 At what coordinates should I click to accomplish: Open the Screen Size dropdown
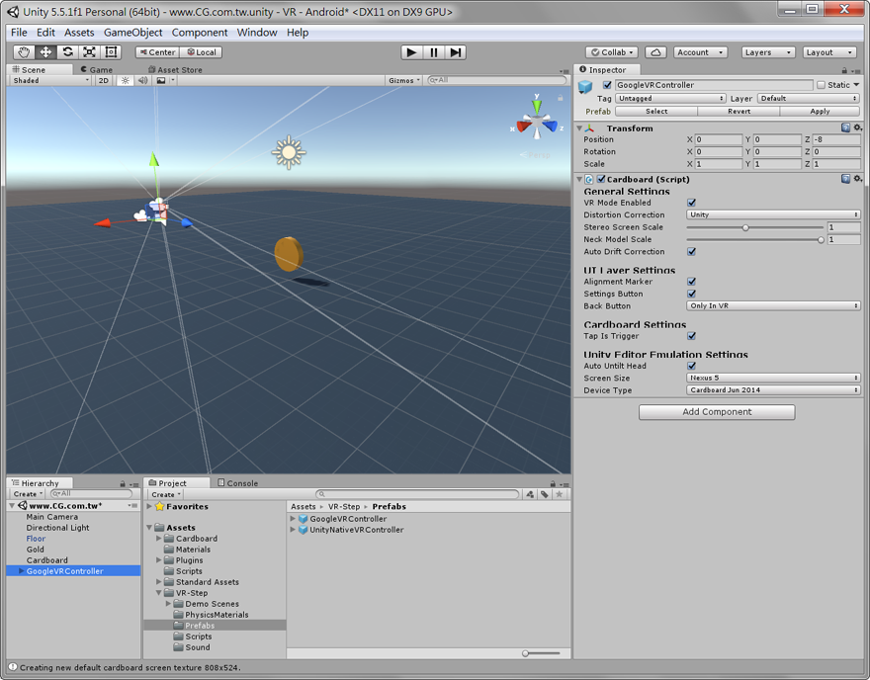coord(773,378)
